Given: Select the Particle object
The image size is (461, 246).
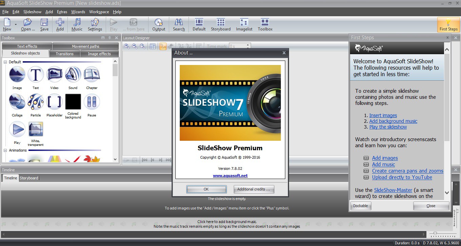Looking at the screenshot, I should point(36,105).
